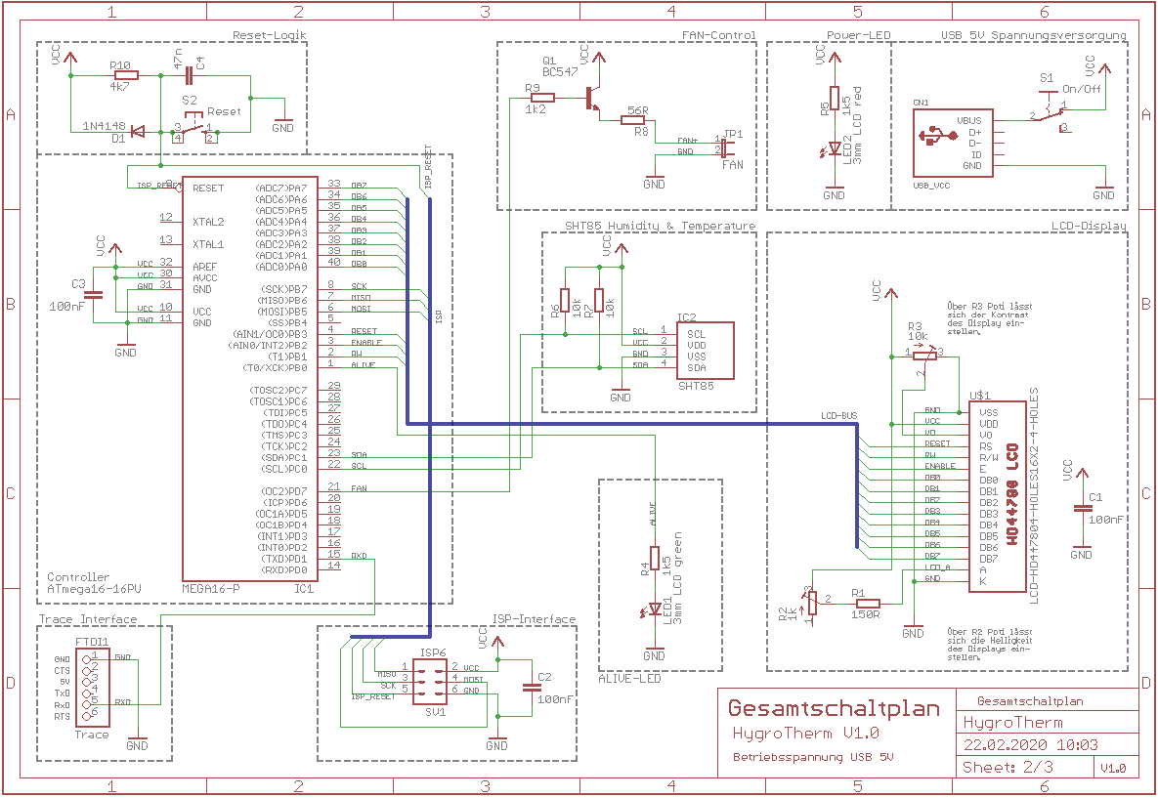Select resistor R9 1k2 symbol
Viewport: 1158px width, 798px height.
coord(542,97)
